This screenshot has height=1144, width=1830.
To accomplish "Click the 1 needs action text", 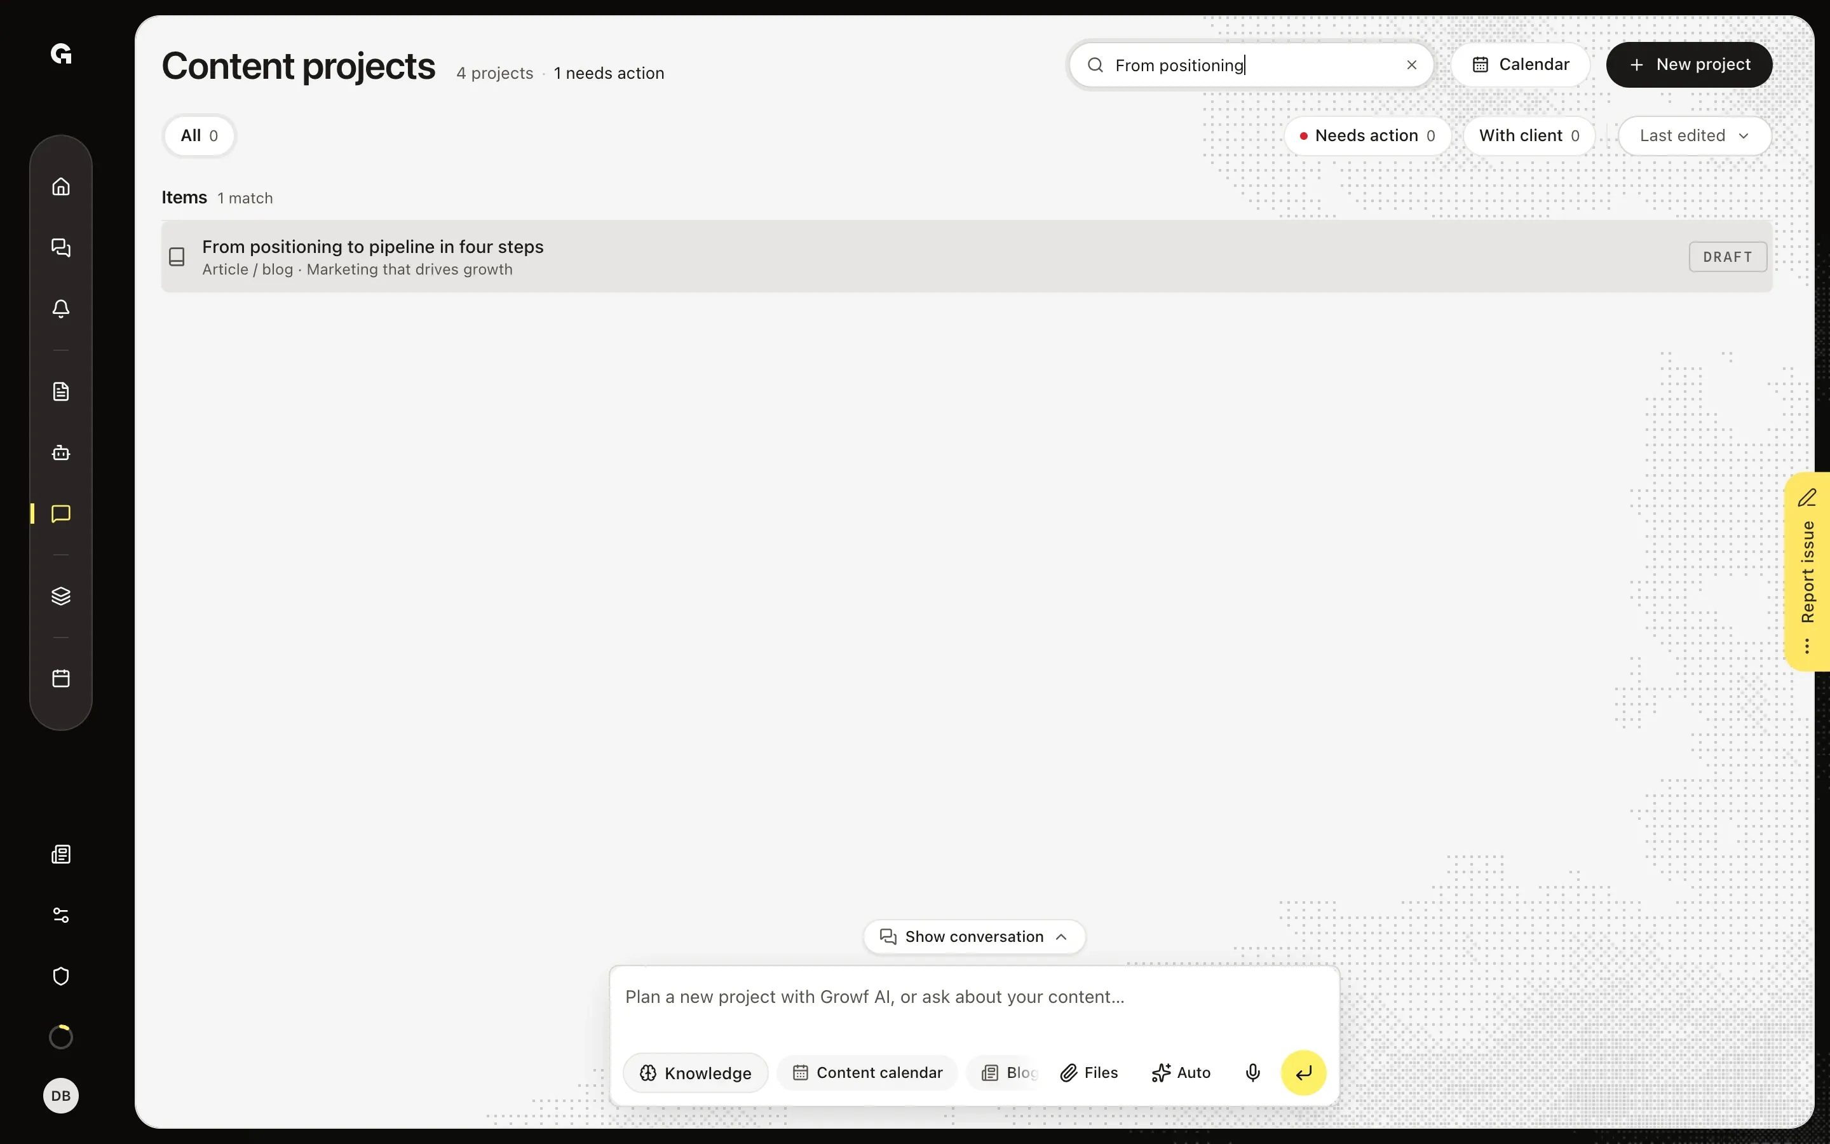I will (x=609, y=73).
